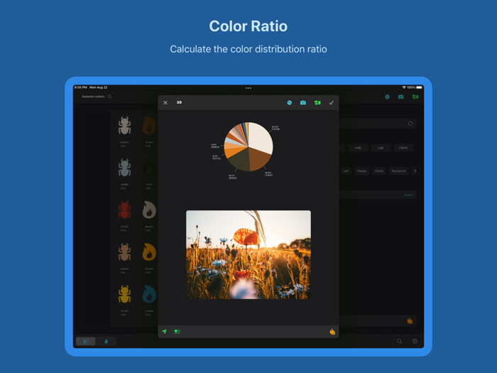Select the beige flame icon
Screen dimensions: 497x373
(x=149, y=210)
